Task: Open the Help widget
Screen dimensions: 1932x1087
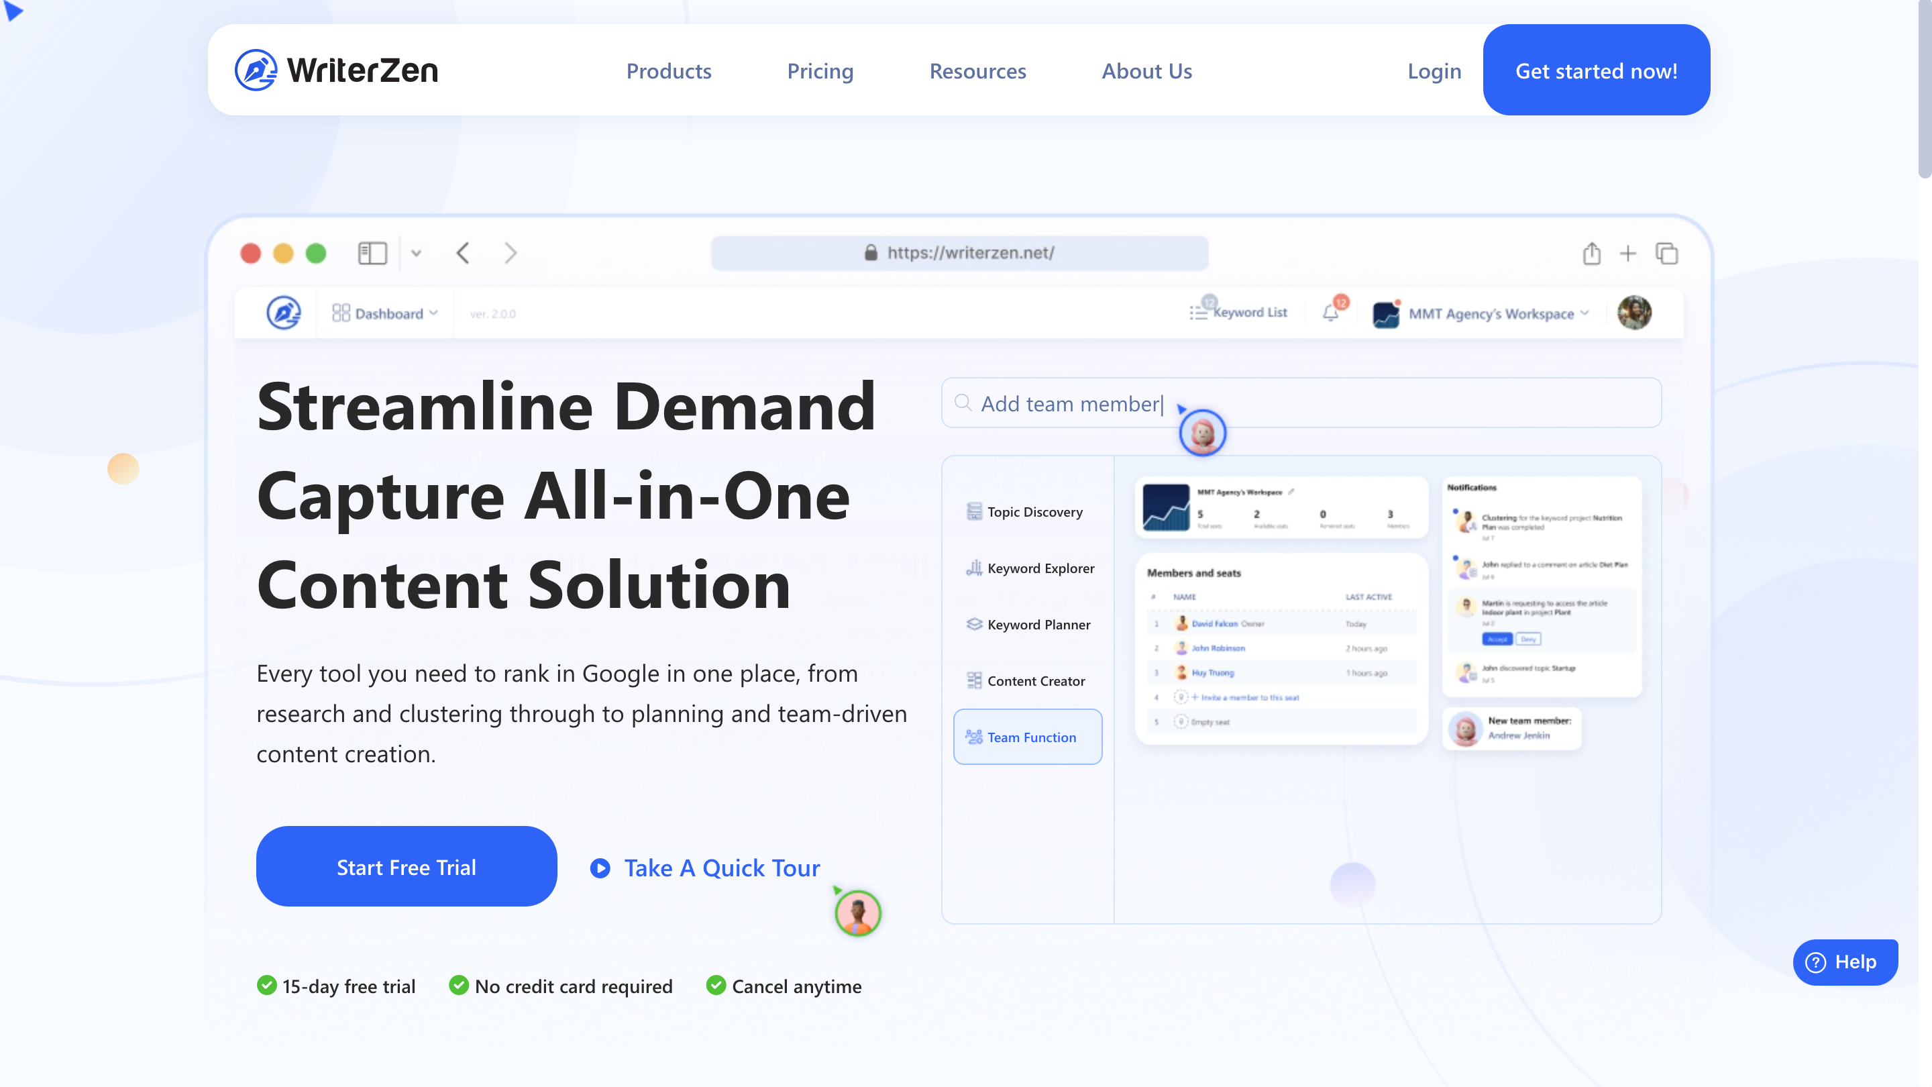Action: click(x=1845, y=962)
